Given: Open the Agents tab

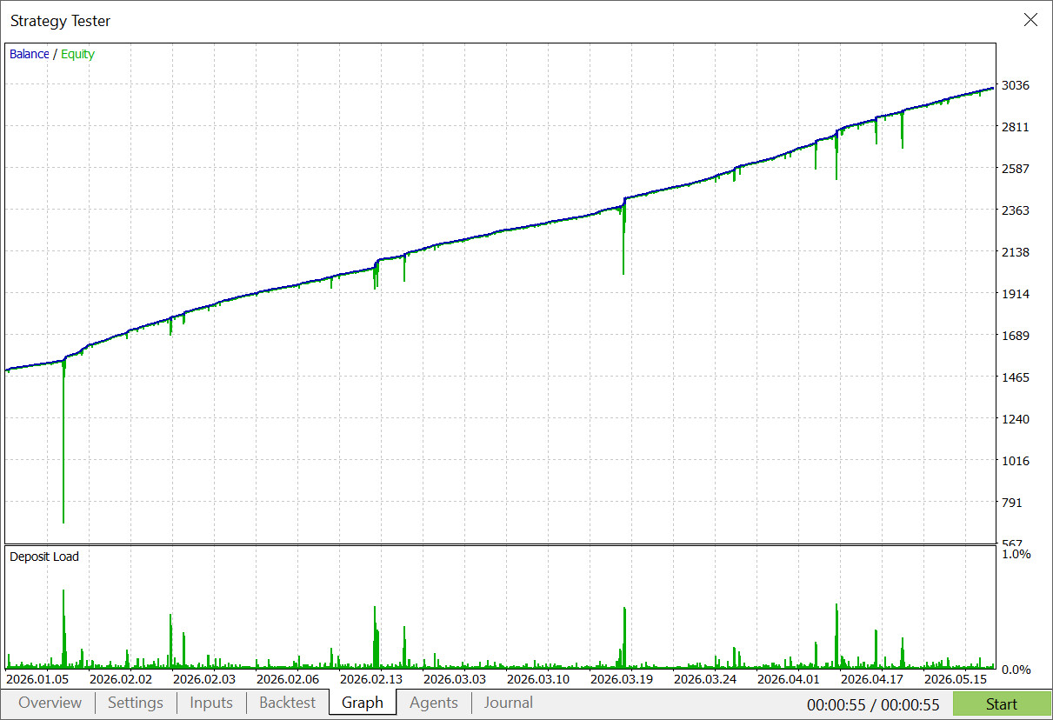Looking at the screenshot, I should pos(434,703).
